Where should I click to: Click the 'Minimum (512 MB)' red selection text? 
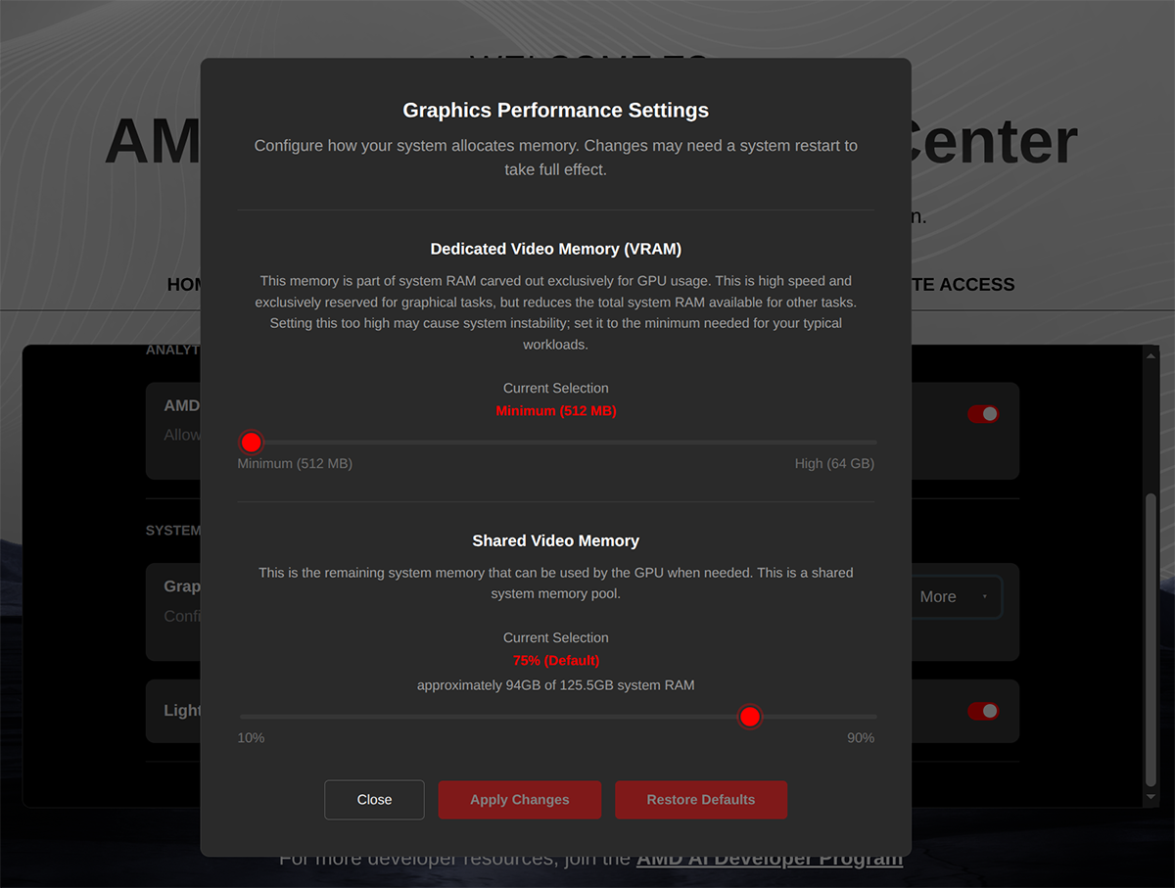click(556, 411)
